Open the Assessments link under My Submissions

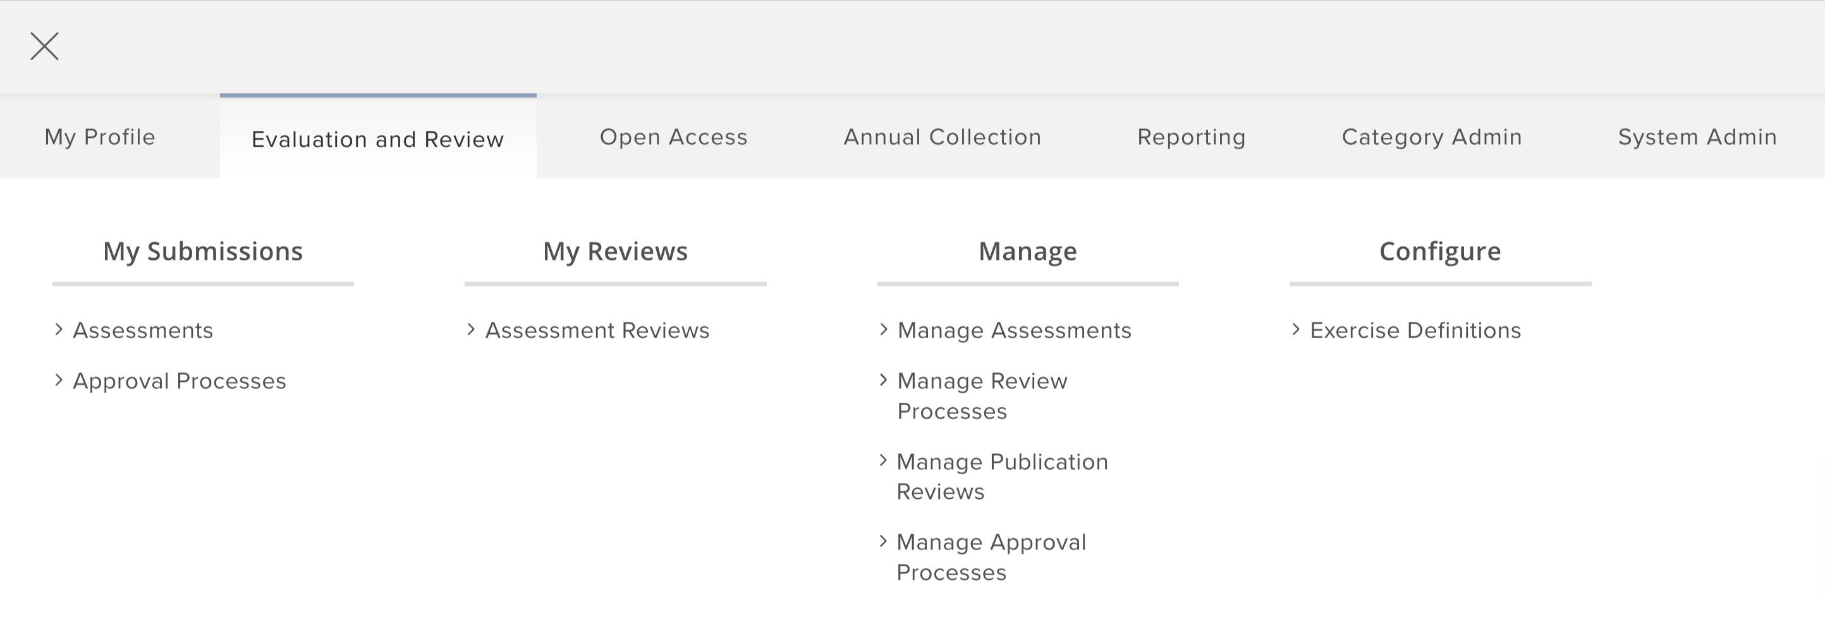tap(143, 331)
